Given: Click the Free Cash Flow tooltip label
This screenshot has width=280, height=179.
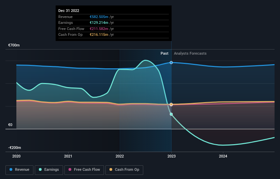Looking at the screenshot, I should point(71,29).
